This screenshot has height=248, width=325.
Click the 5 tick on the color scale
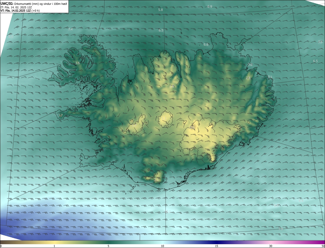(108, 246)
